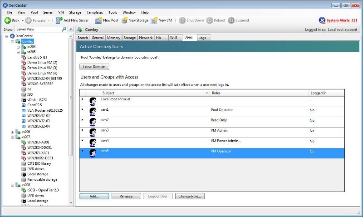Open the Templates menu
Viewport: 363px width, 217px height.
(x=95, y=12)
